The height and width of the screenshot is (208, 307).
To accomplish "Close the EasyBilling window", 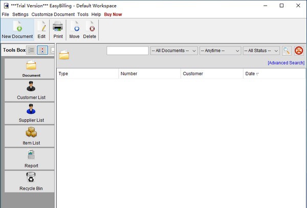I will pyautogui.click(x=298, y=6).
